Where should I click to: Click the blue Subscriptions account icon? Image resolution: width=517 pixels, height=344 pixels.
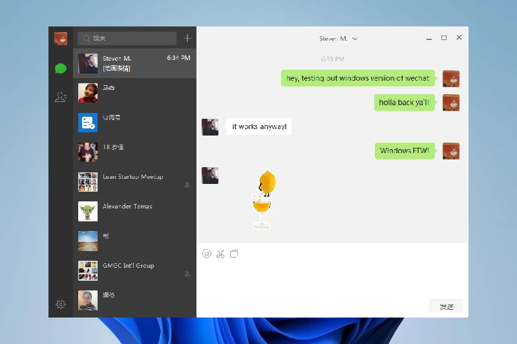[x=88, y=123]
